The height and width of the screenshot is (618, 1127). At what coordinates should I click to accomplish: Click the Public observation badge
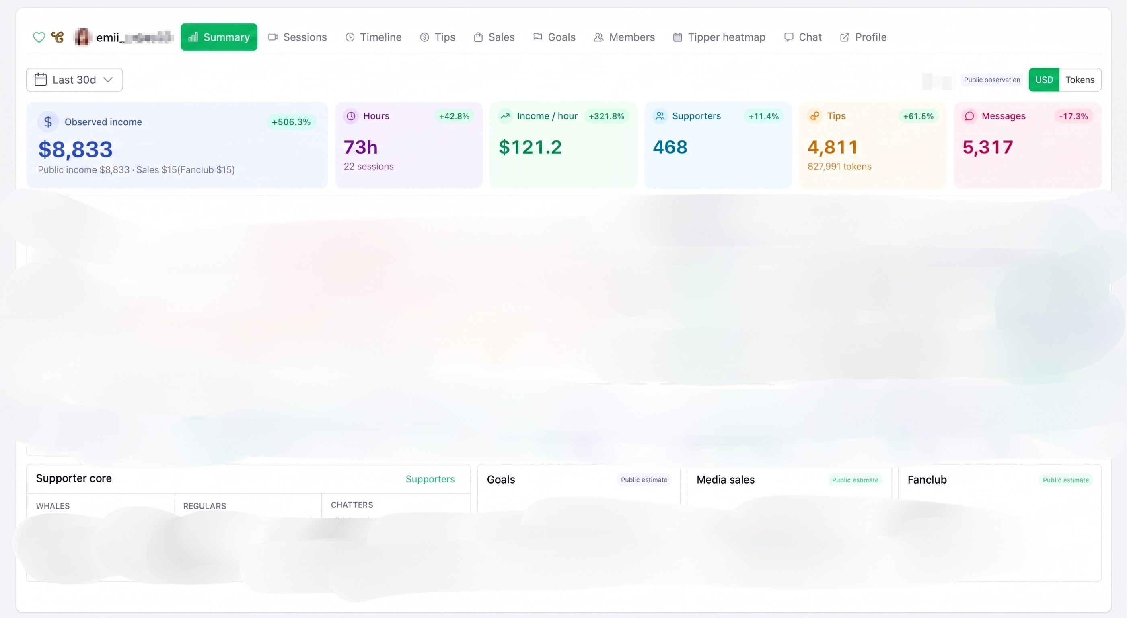pyautogui.click(x=992, y=80)
